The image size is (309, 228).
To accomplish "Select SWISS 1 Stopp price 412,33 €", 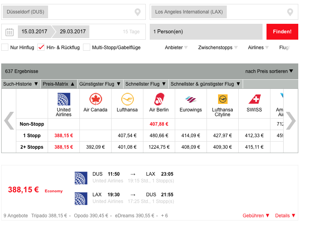I will coord(255,136).
